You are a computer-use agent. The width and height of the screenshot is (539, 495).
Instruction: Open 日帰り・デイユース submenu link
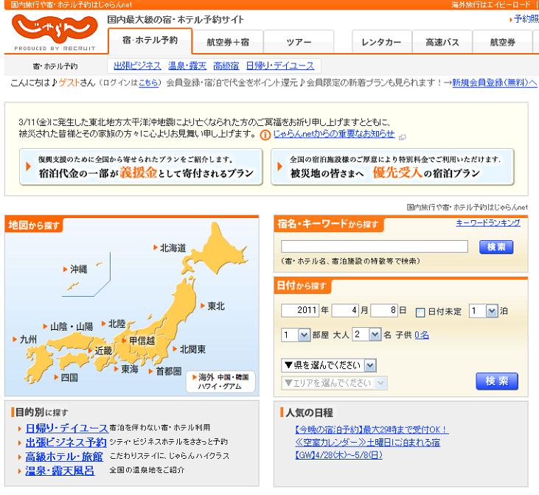(279, 66)
